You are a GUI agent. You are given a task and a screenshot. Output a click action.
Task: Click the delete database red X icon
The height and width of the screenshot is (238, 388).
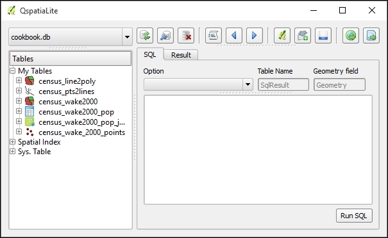(186, 36)
